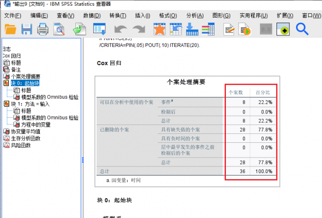Click the 百分比 column header
322x218 pixels.
click(x=263, y=93)
